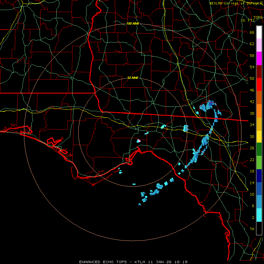Click the 14 legend number
The width and height of the screenshot is (264, 264).
(252, 183)
